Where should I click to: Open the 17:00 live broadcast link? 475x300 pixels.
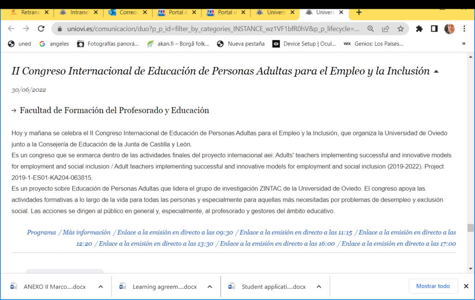tap(398, 244)
